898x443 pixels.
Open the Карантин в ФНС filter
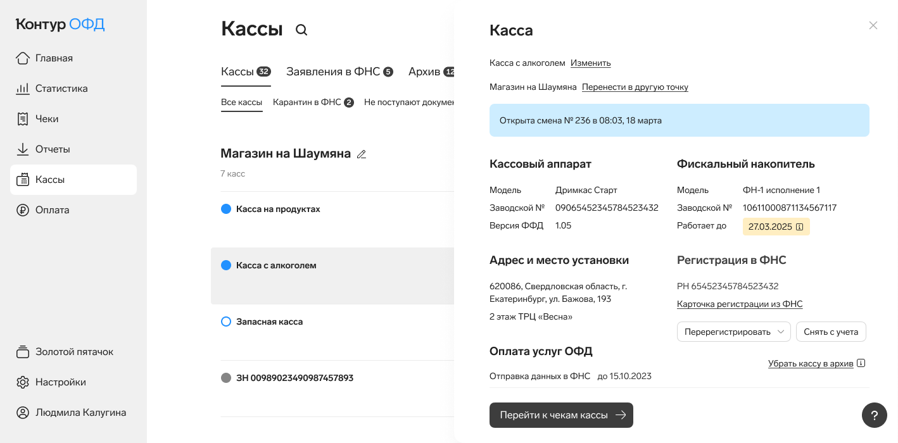tap(313, 102)
